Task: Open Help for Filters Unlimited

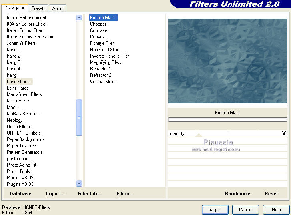Action: [x=276, y=210]
